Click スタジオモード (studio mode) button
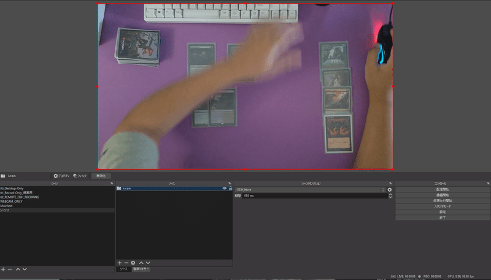Screen dimensions: 491x280 [x=443, y=206]
